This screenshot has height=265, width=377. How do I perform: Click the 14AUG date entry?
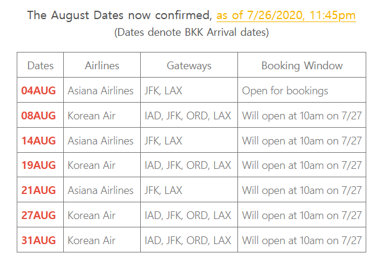[x=38, y=141]
